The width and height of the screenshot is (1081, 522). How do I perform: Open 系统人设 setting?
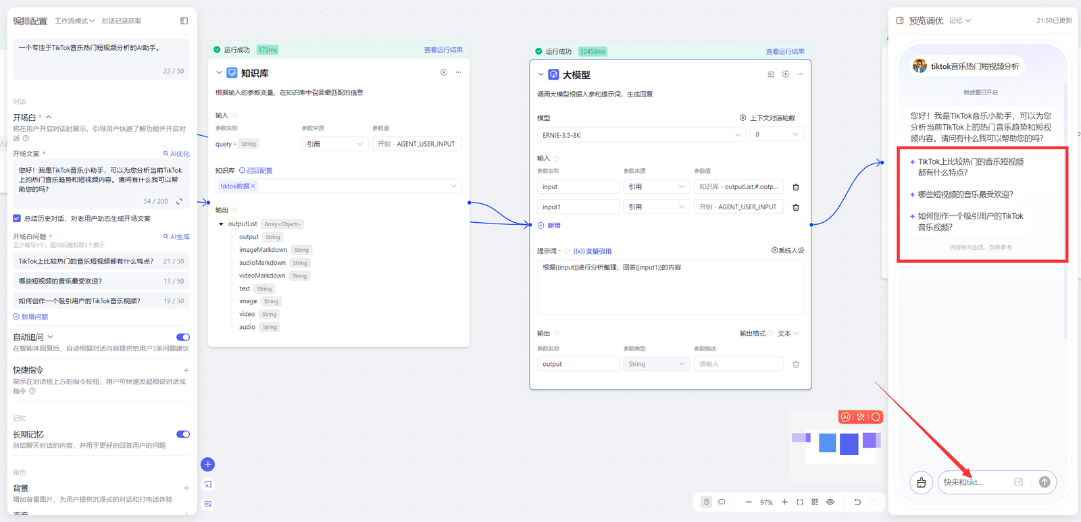click(788, 251)
